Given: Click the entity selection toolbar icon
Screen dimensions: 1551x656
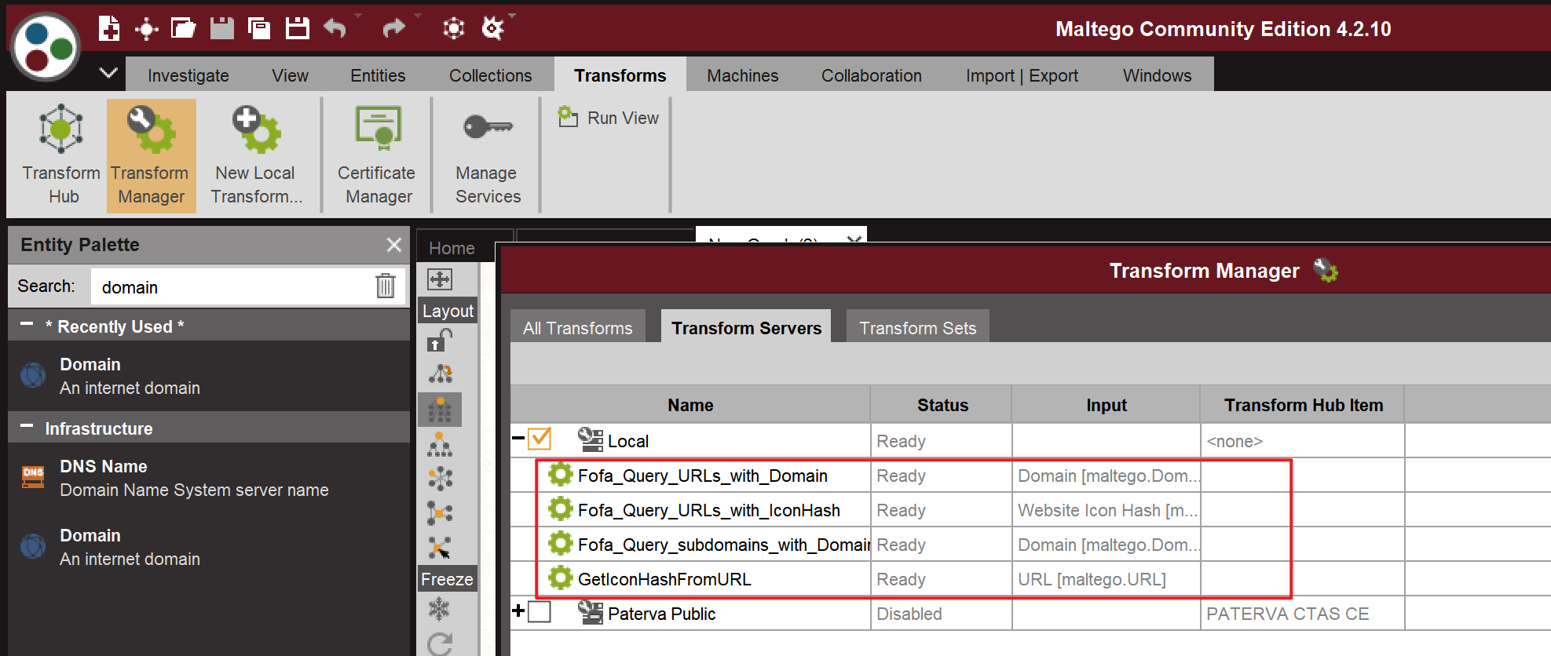Looking at the screenshot, I should tap(453, 29).
